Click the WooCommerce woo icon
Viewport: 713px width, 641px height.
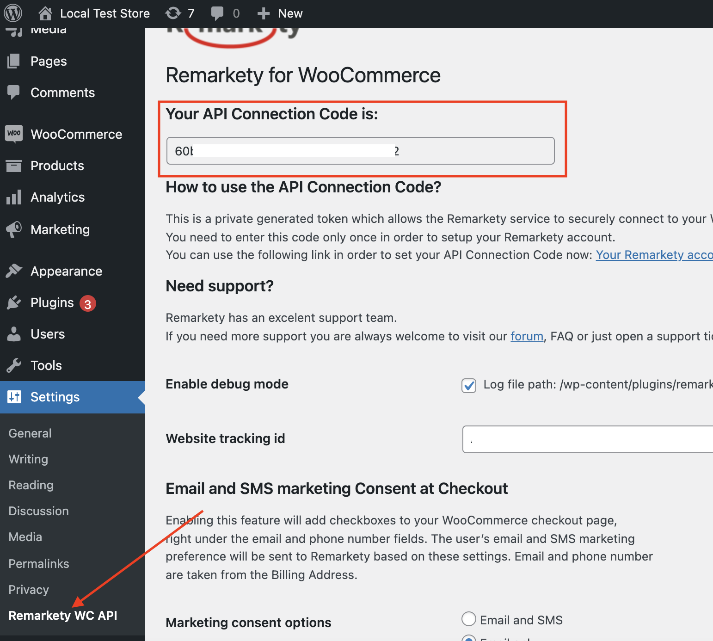[14, 134]
